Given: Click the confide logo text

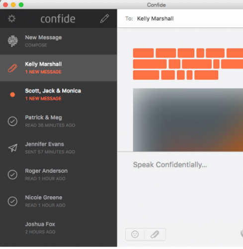Looking at the screenshot, I should click(58, 19).
